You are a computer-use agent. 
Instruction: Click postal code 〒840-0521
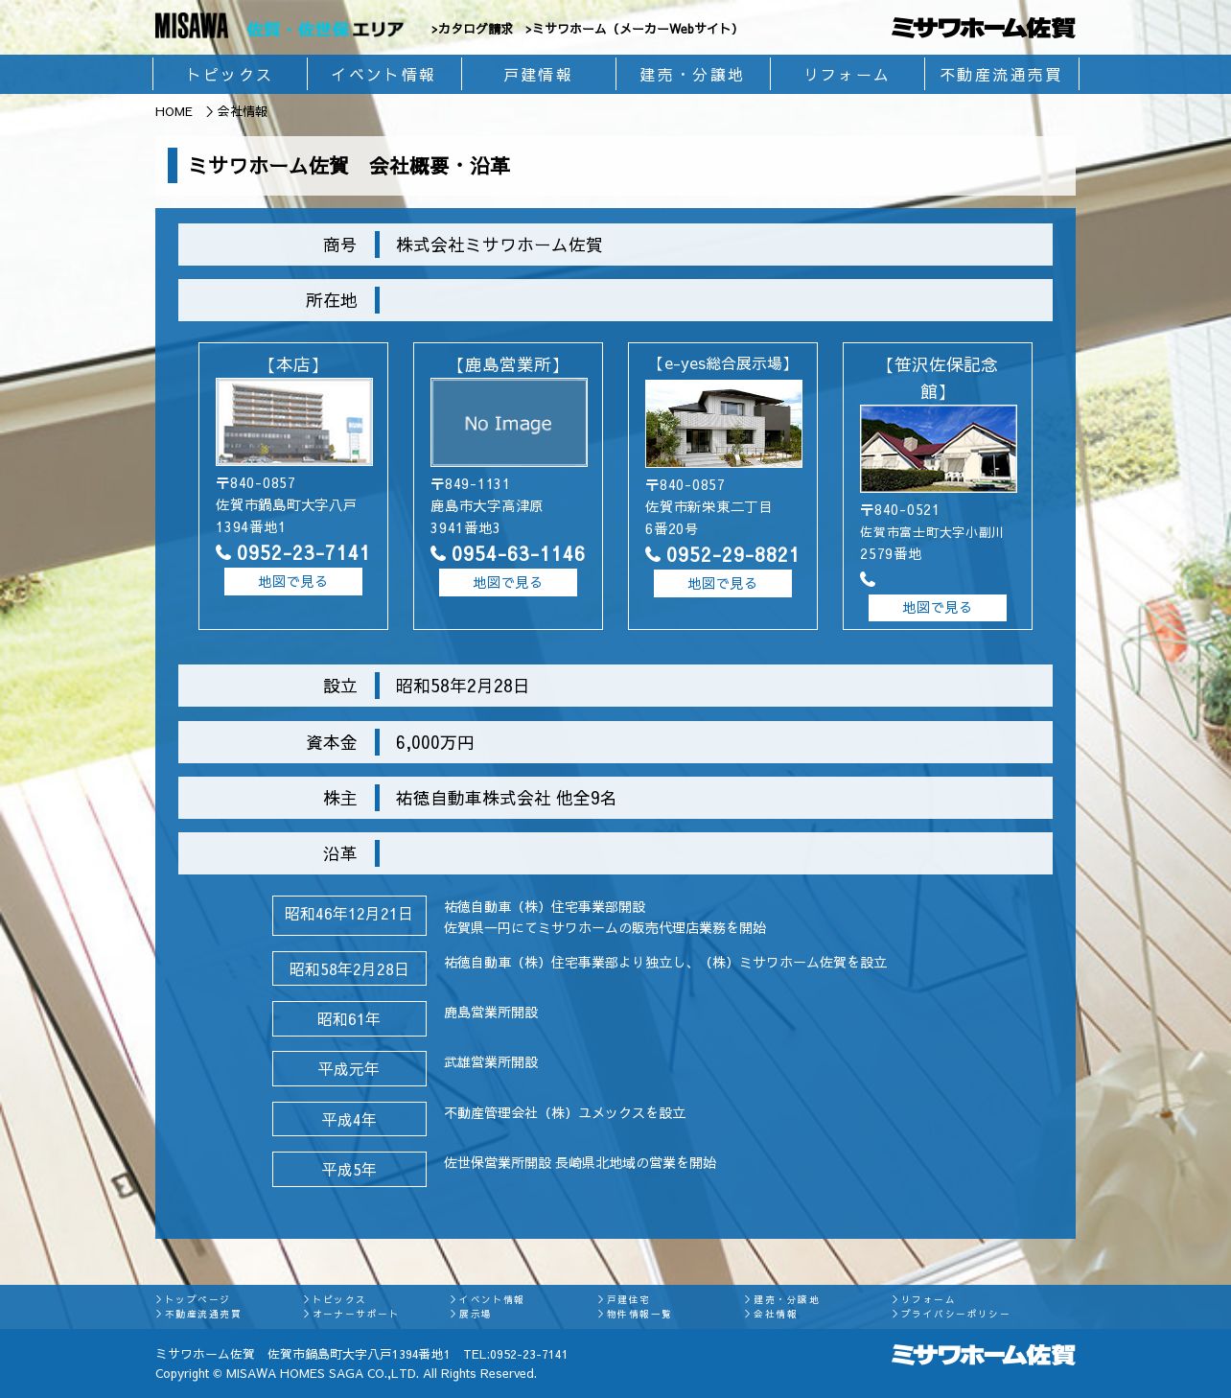pyautogui.click(x=900, y=510)
